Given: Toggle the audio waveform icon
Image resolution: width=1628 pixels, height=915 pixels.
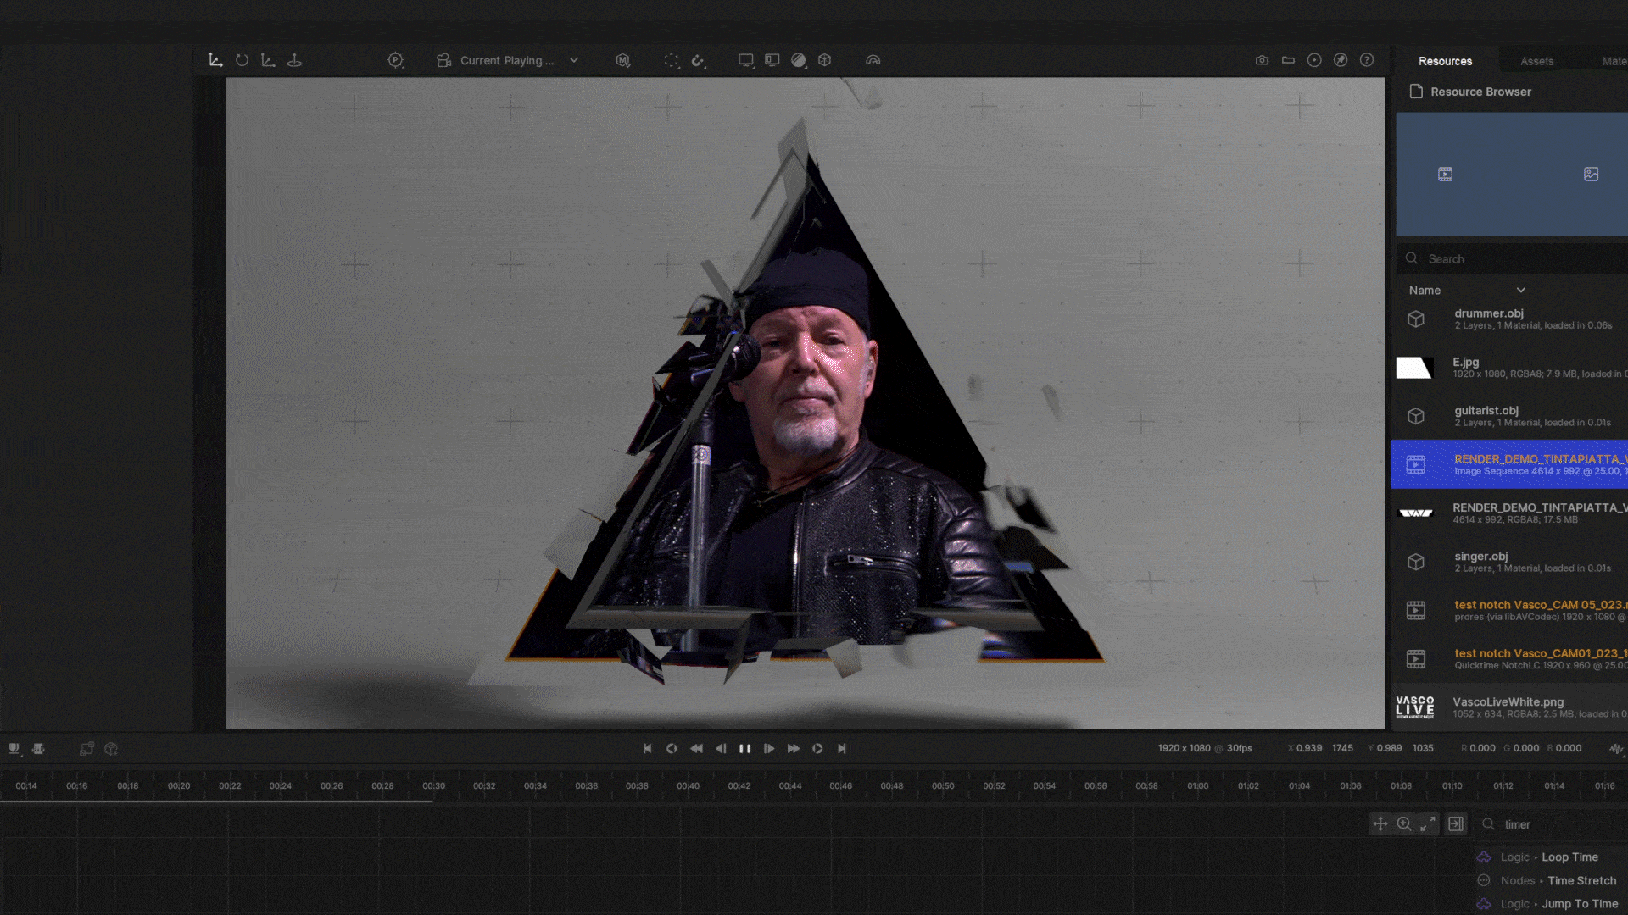Looking at the screenshot, I should [1616, 749].
